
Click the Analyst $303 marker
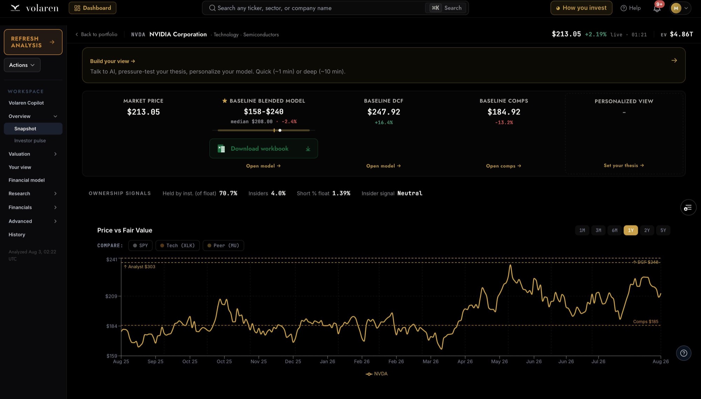(x=139, y=267)
